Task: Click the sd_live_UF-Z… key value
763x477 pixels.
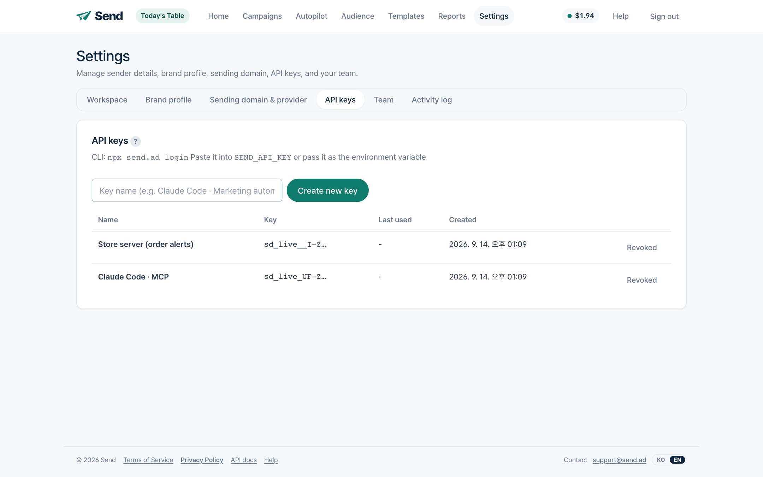Action: point(295,277)
